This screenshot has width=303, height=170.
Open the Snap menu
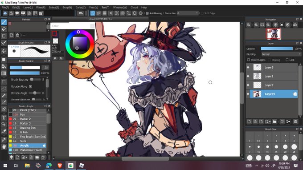pos(67,7)
